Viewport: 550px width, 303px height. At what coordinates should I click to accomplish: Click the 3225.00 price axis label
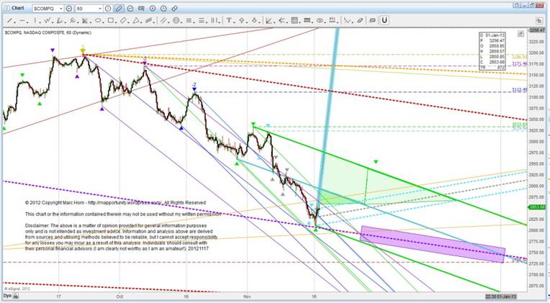pos(536,42)
